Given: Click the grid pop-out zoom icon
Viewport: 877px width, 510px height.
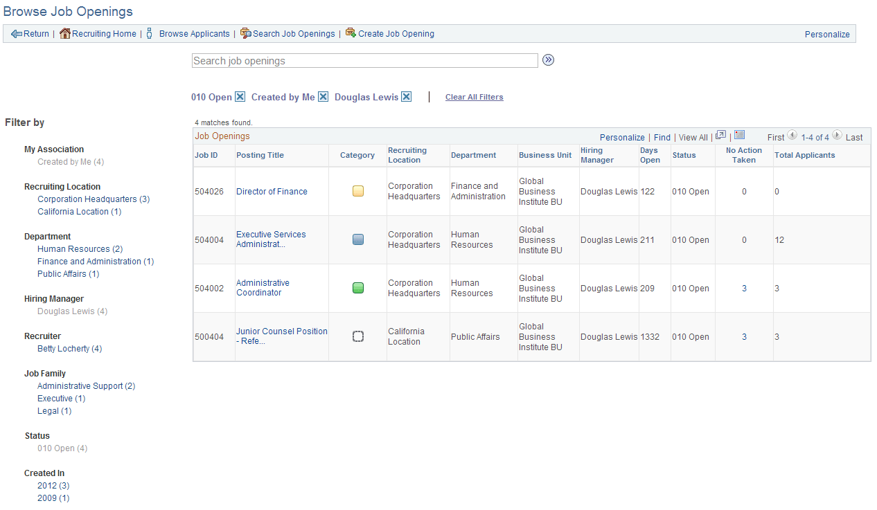Looking at the screenshot, I should (720, 135).
